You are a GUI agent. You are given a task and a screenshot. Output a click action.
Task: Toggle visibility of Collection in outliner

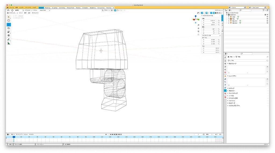(x=267, y=15)
